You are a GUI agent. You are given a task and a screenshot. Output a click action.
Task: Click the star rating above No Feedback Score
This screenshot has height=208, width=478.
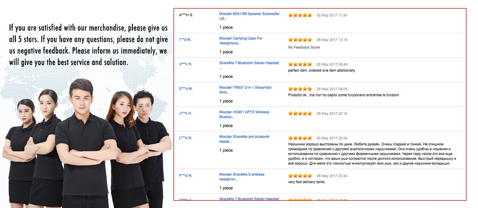300,40
